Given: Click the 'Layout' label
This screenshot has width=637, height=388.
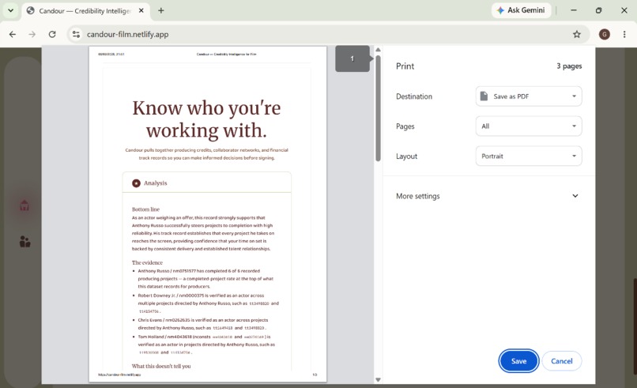Looking at the screenshot, I should [x=407, y=156].
